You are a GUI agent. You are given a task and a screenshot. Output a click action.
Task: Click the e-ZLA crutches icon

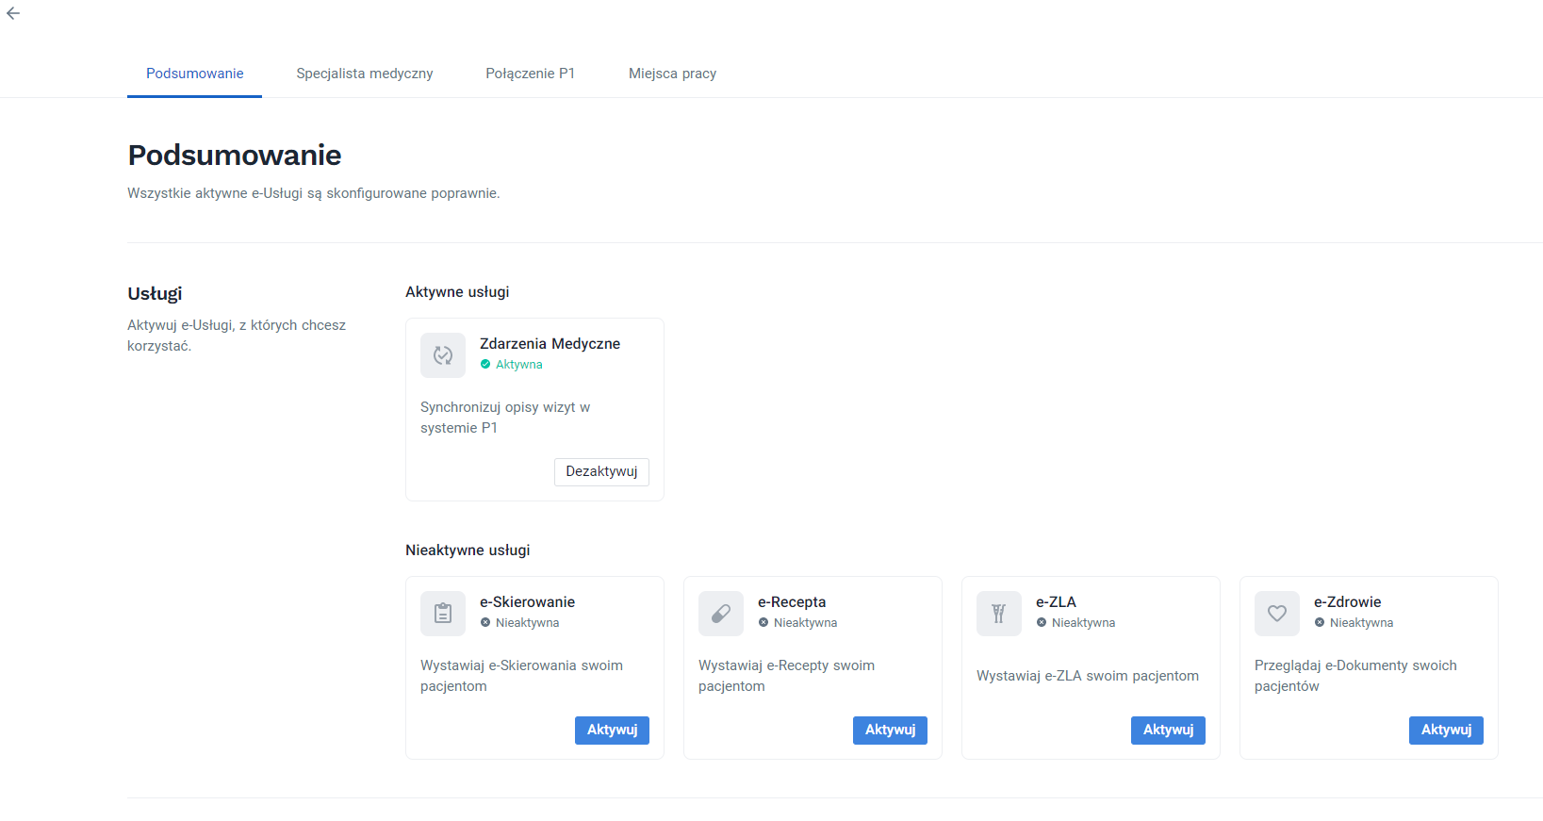click(999, 614)
